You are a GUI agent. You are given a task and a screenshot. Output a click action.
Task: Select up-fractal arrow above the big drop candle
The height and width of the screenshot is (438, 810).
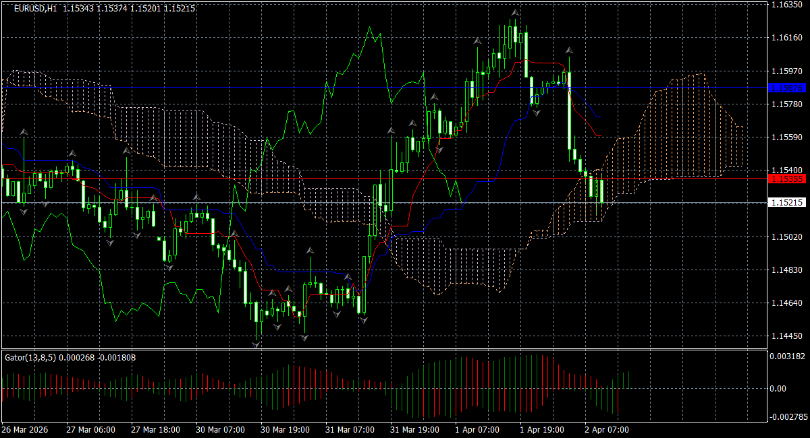[570, 50]
